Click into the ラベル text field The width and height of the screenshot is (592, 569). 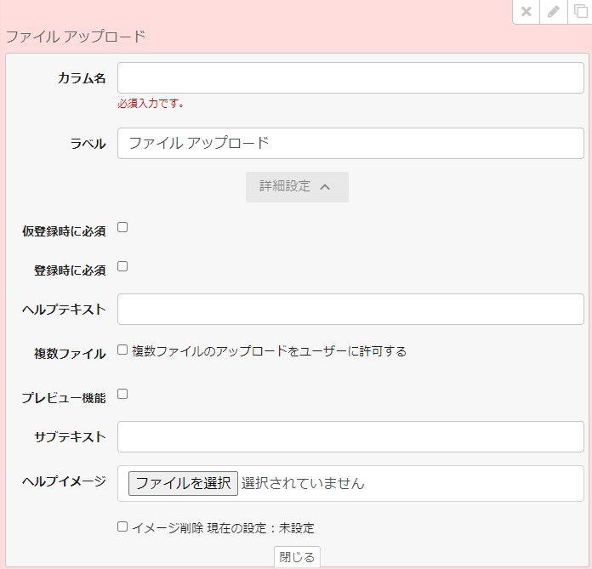coord(350,143)
